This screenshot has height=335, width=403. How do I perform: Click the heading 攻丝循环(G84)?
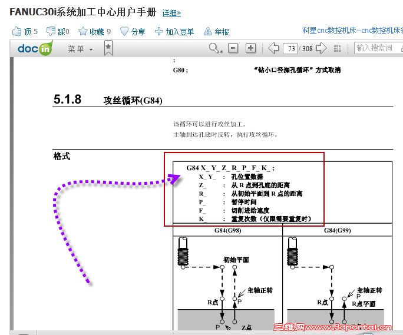click(x=133, y=101)
